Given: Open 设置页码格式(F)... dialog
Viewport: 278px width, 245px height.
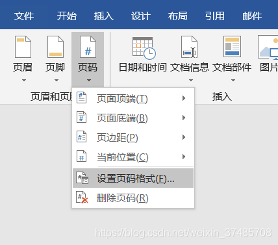Looking at the screenshot, I should tap(133, 178).
